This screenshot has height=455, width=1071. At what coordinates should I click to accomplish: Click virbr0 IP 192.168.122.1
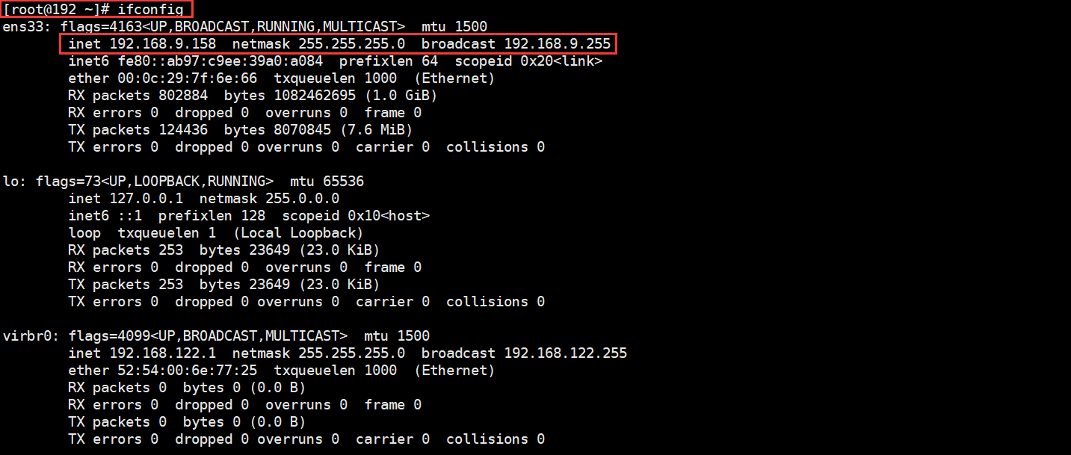pos(162,353)
